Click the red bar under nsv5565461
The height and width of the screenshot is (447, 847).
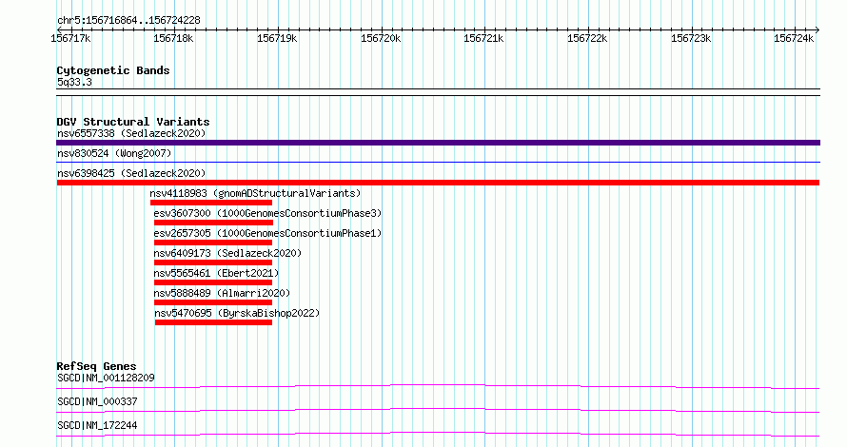(213, 282)
